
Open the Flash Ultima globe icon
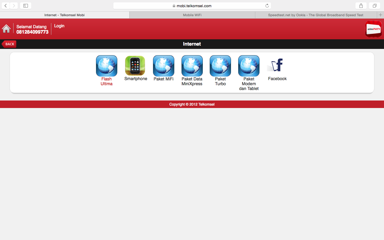click(x=106, y=66)
